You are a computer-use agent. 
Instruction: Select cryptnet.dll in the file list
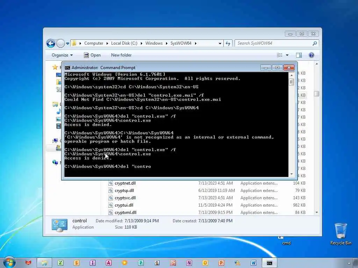point(125,183)
